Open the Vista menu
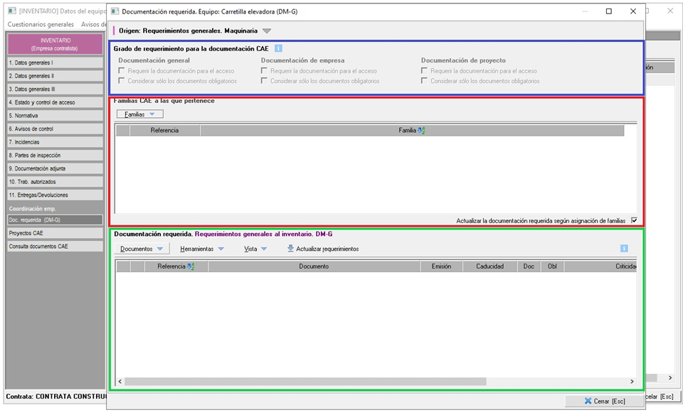683x415 pixels. click(255, 249)
